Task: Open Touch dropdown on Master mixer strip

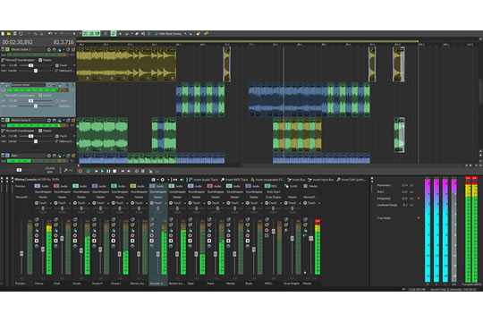Action: point(319,203)
